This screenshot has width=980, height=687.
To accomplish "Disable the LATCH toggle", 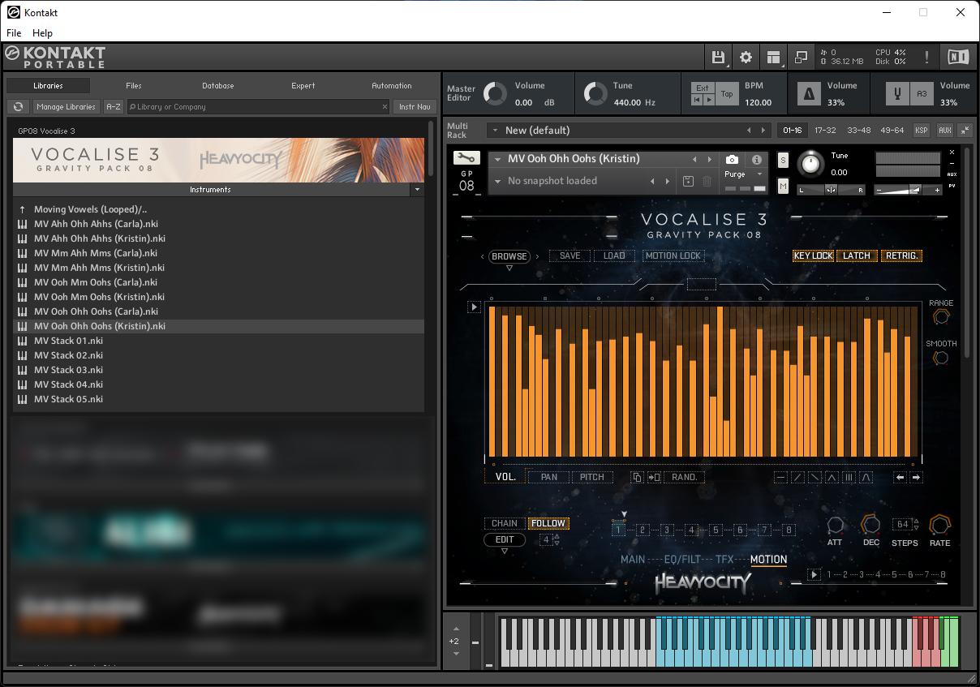I will (857, 255).
